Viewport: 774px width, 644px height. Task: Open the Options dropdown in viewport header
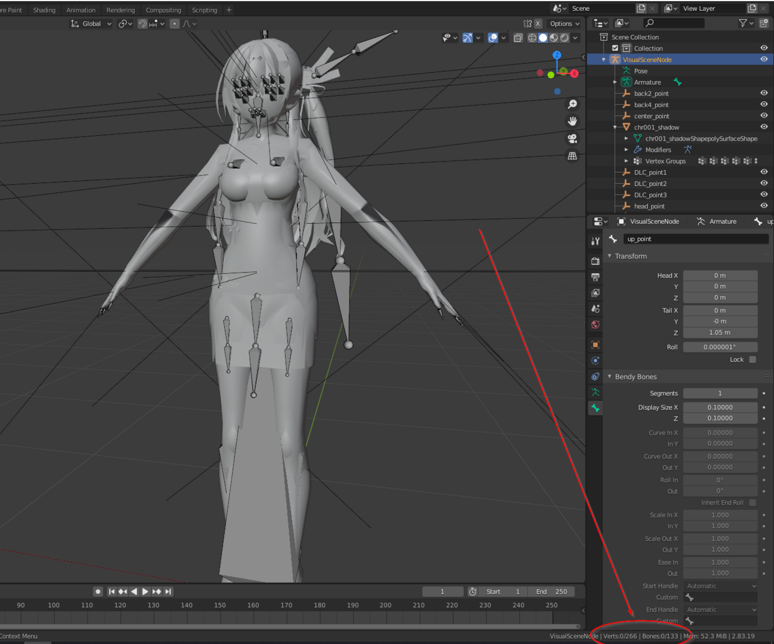pos(564,24)
